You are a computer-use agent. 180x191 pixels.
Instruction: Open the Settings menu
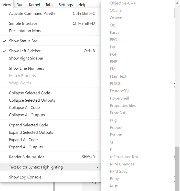coord(66,5)
